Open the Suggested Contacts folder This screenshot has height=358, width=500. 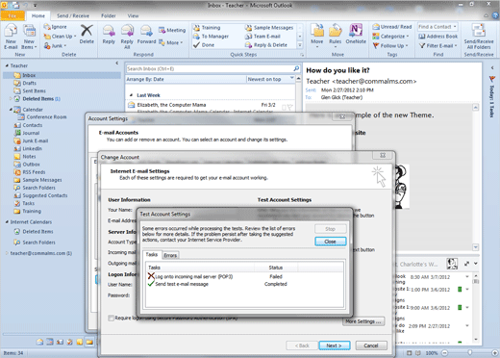point(45,195)
